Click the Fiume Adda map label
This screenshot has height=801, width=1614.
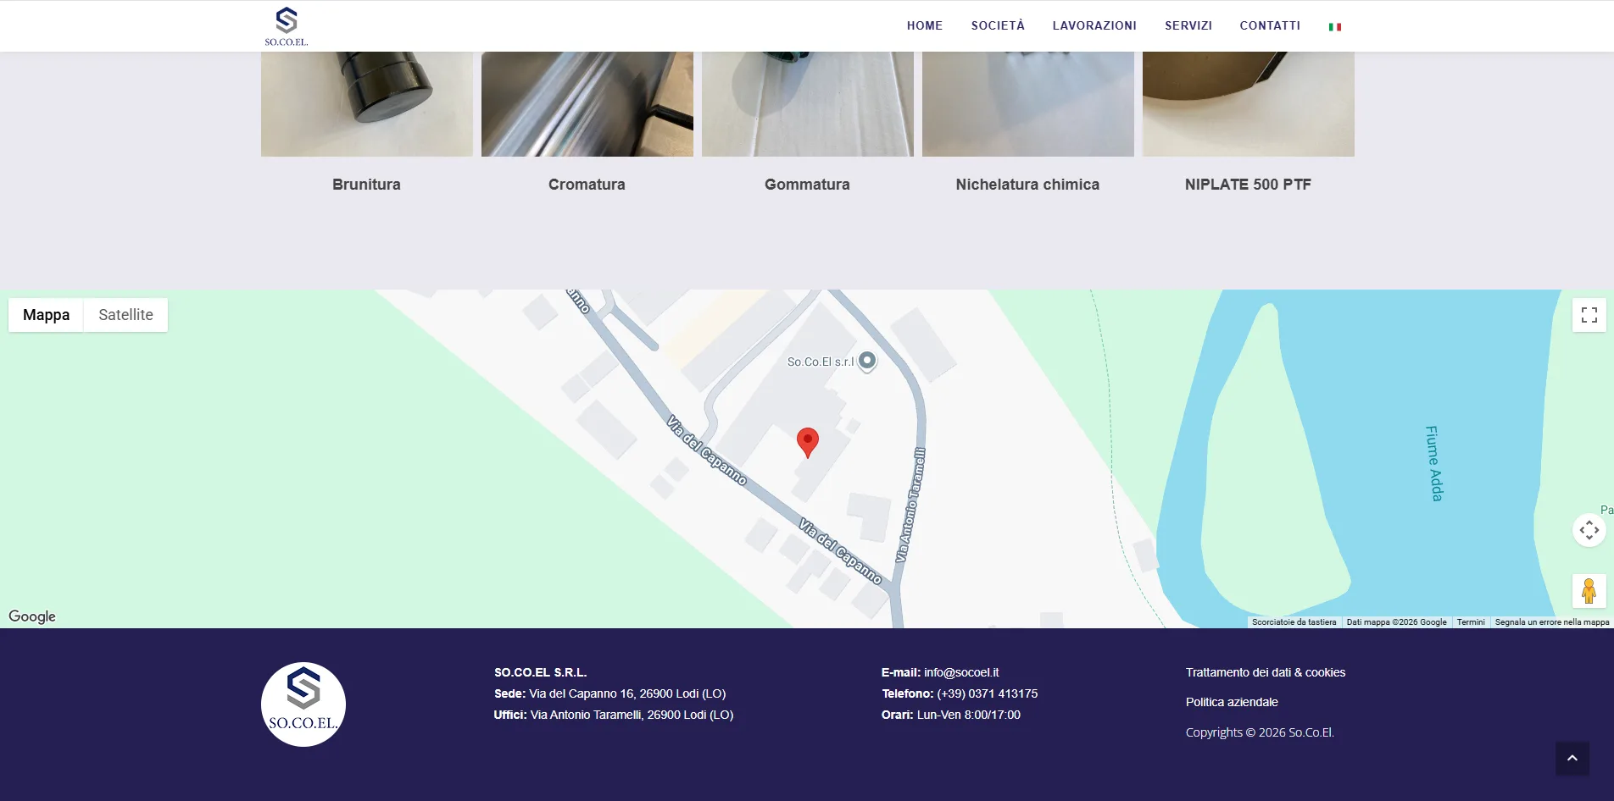click(1433, 463)
